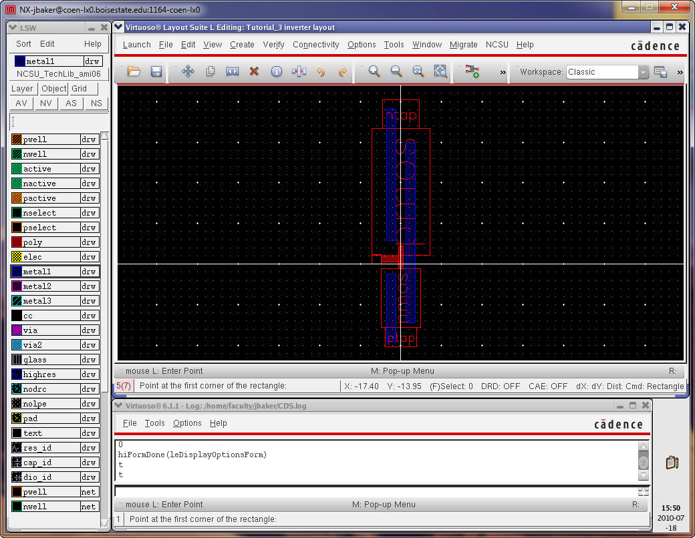Click the Copy tool icon
Image resolution: width=695 pixels, height=538 pixels.
(x=210, y=71)
